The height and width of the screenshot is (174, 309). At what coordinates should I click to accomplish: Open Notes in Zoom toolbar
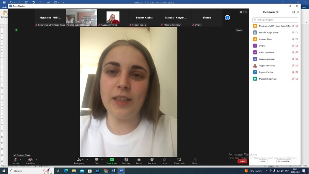click(x=195, y=161)
